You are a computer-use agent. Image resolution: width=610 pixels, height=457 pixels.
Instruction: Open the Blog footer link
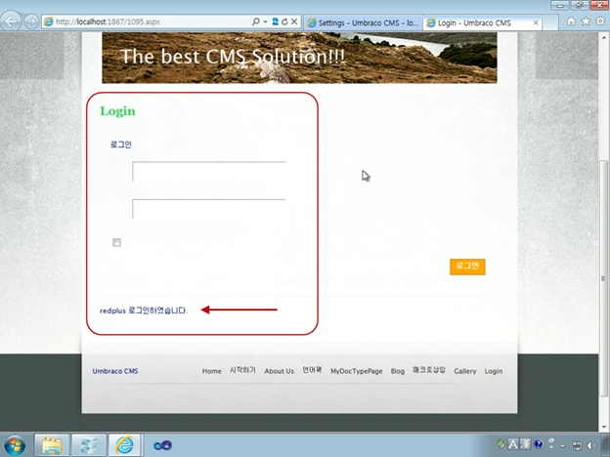coord(398,371)
